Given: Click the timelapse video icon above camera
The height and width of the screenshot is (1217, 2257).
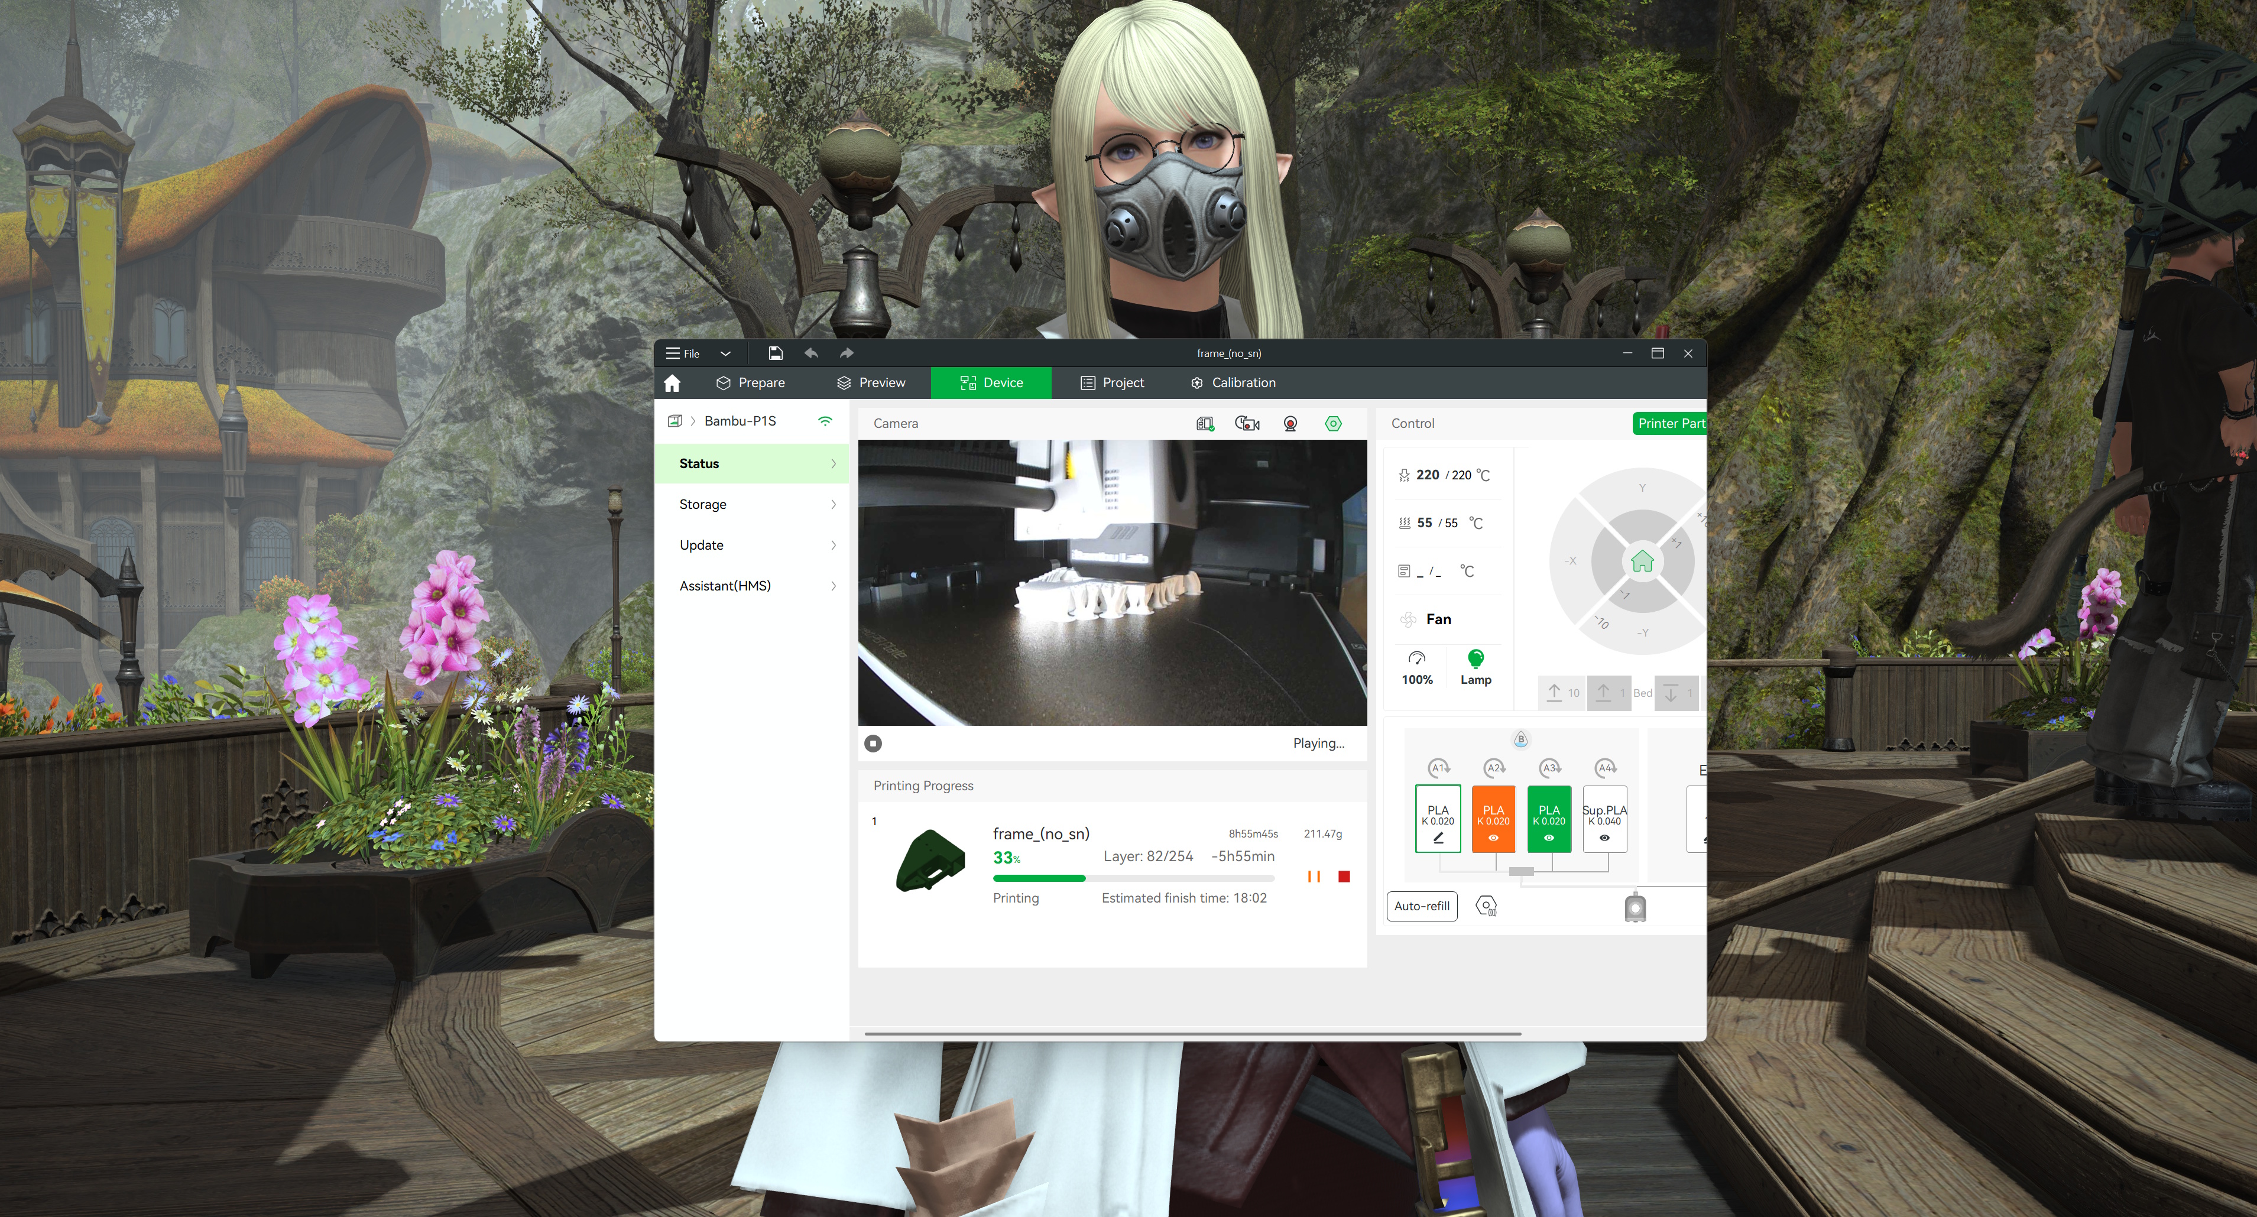Looking at the screenshot, I should [1247, 423].
